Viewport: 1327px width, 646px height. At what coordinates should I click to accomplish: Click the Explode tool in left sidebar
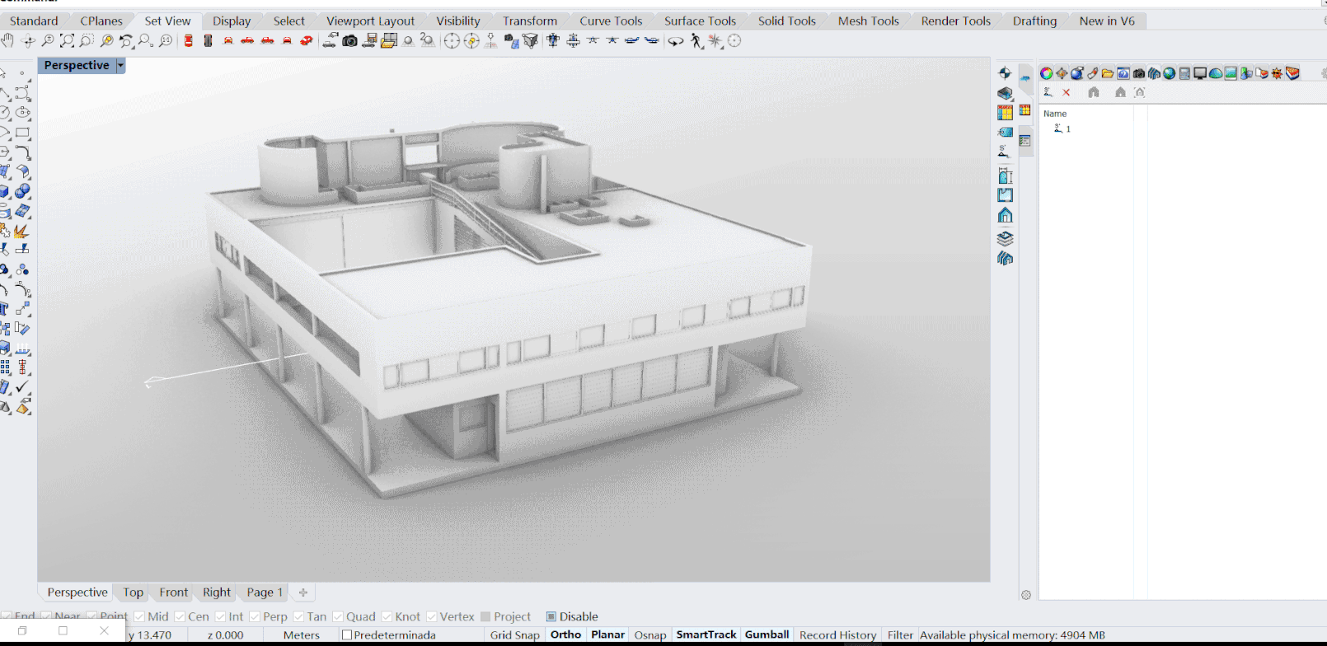(x=22, y=231)
